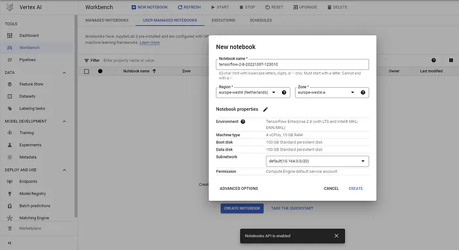Open the Learn more link
459x250 pixels.
(x=150, y=43)
